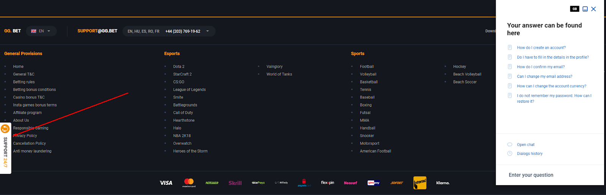This screenshot has height=195, width=606.
Task: Select Dota 2 under Esports
Action: point(179,67)
